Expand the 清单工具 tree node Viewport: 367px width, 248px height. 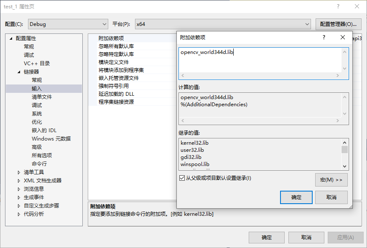(19, 172)
